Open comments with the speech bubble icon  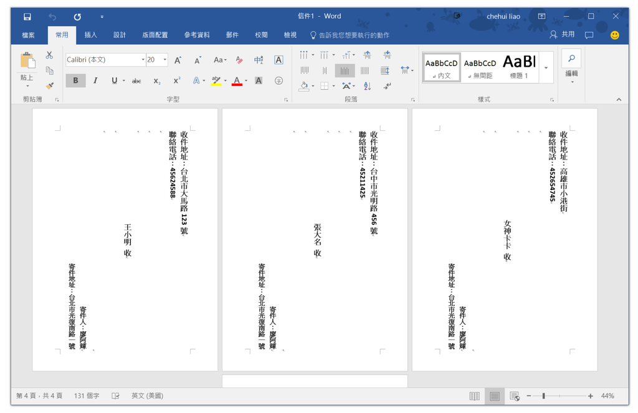click(x=589, y=35)
